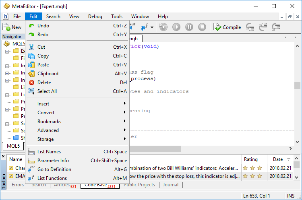
Task: Click the Cut scissors icon
Action: pyautogui.click(x=31, y=47)
